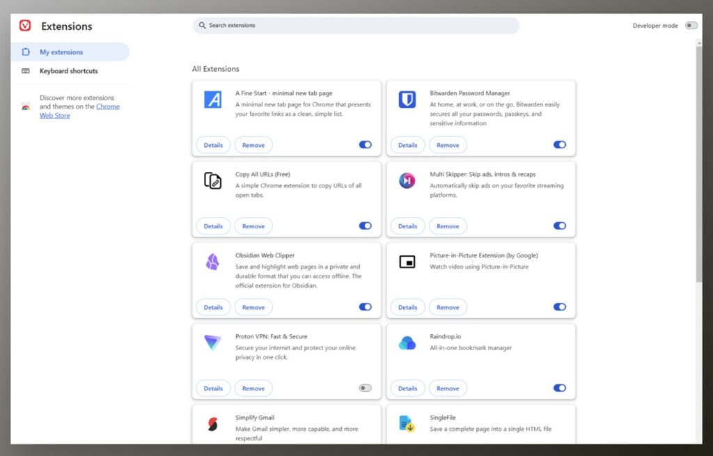Click the Bitwarden shield icon
Screen dimensions: 713x456
[x=407, y=100]
